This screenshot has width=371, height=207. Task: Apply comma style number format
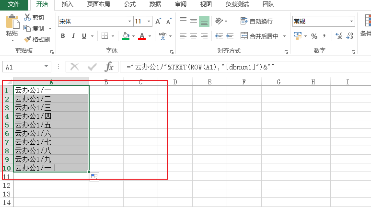pos(324,36)
